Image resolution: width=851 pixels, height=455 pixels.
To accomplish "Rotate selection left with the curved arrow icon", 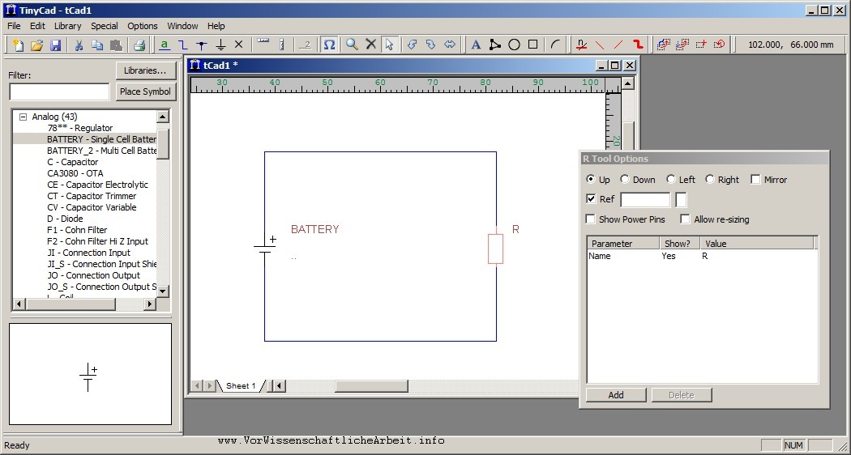I will [413, 45].
